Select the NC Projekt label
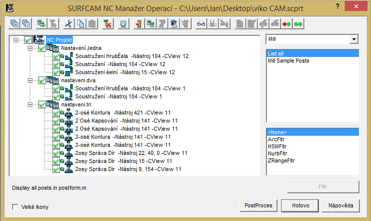 (x=59, y=40)
